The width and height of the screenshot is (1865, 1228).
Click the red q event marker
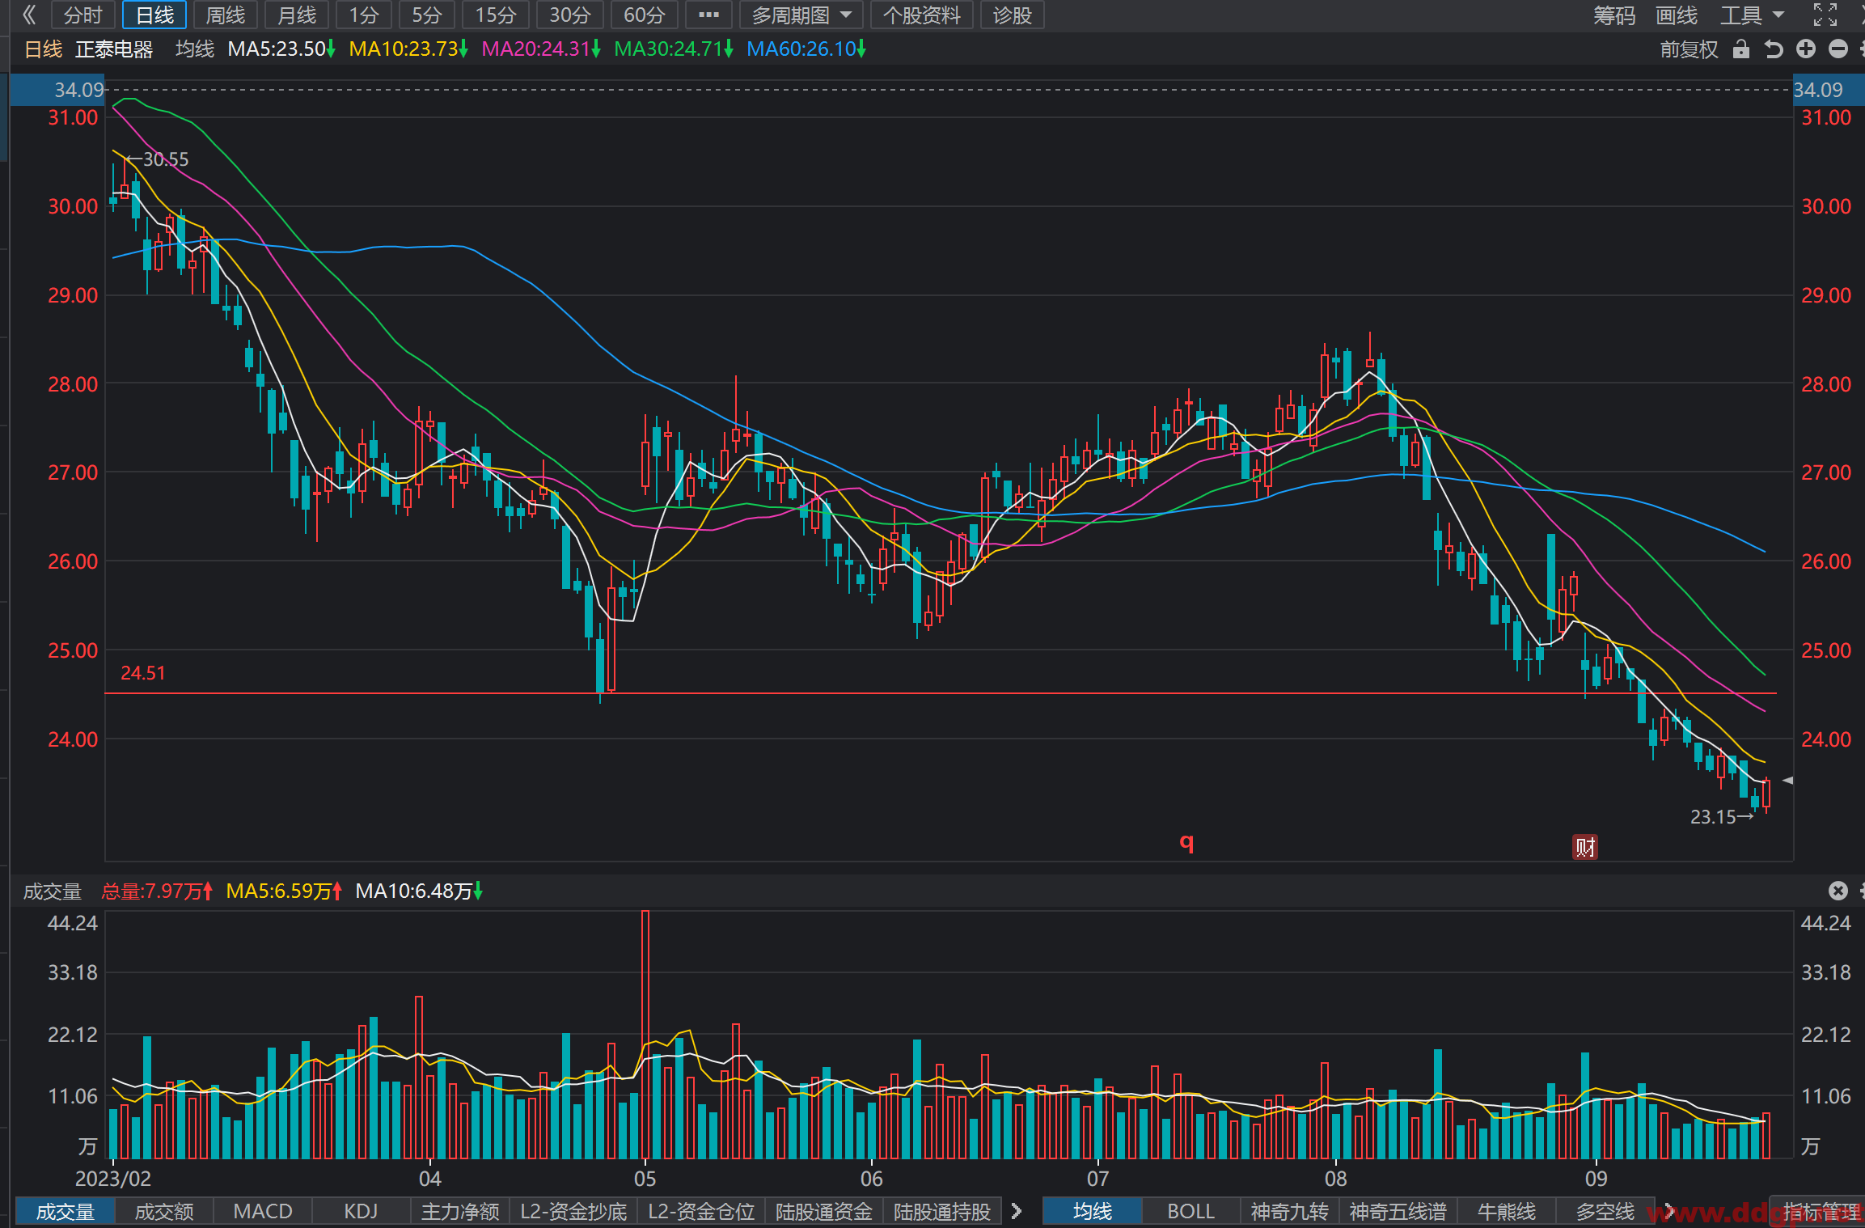(x=1186, y=842)
